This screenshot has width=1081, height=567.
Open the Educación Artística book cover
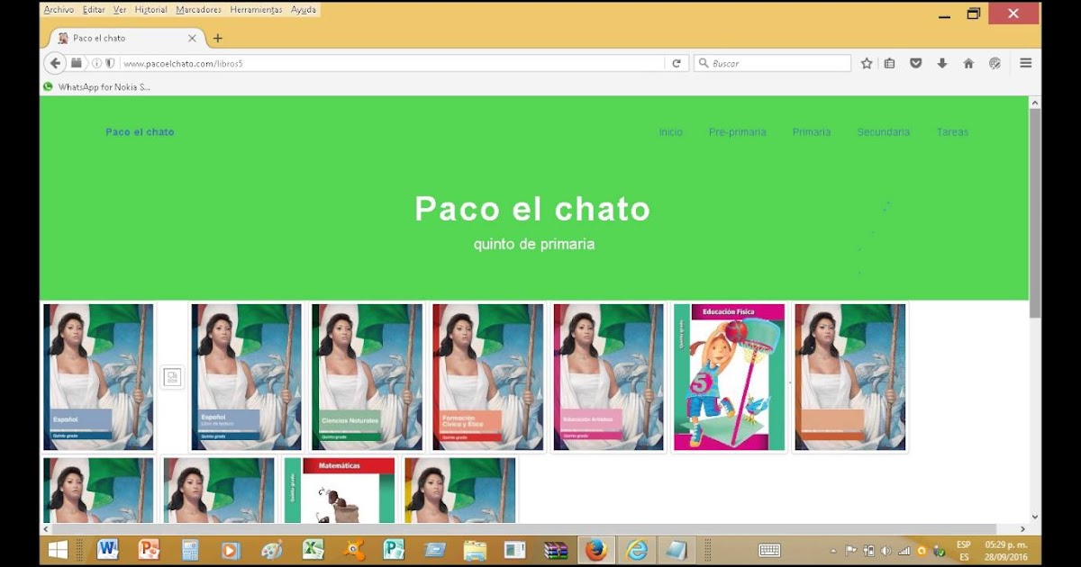point(608,377)
